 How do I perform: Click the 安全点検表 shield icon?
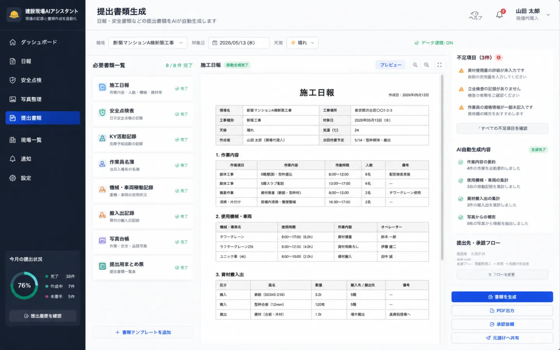pos(102,113)
